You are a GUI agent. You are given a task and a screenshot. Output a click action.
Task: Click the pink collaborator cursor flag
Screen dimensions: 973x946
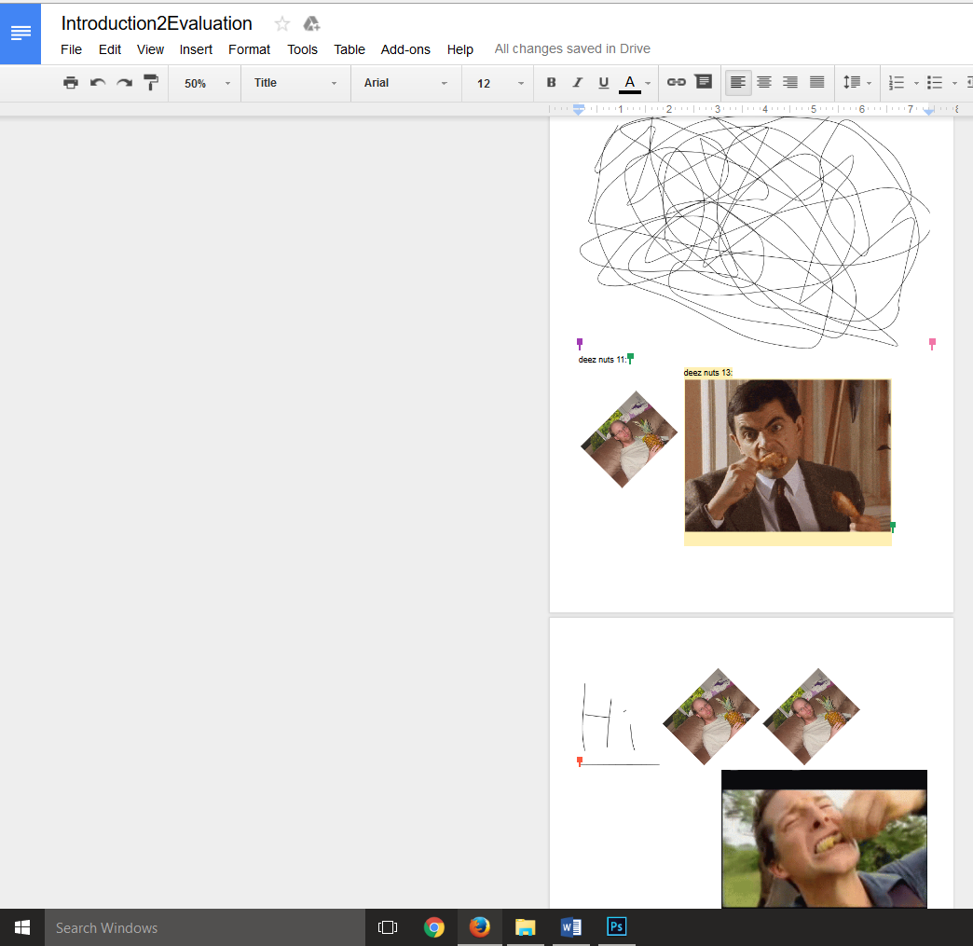pos(932,343)
